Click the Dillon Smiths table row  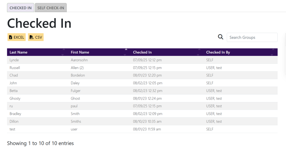tap(142, 121)
